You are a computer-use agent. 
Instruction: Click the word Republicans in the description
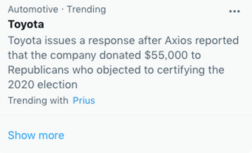[39, 70]
